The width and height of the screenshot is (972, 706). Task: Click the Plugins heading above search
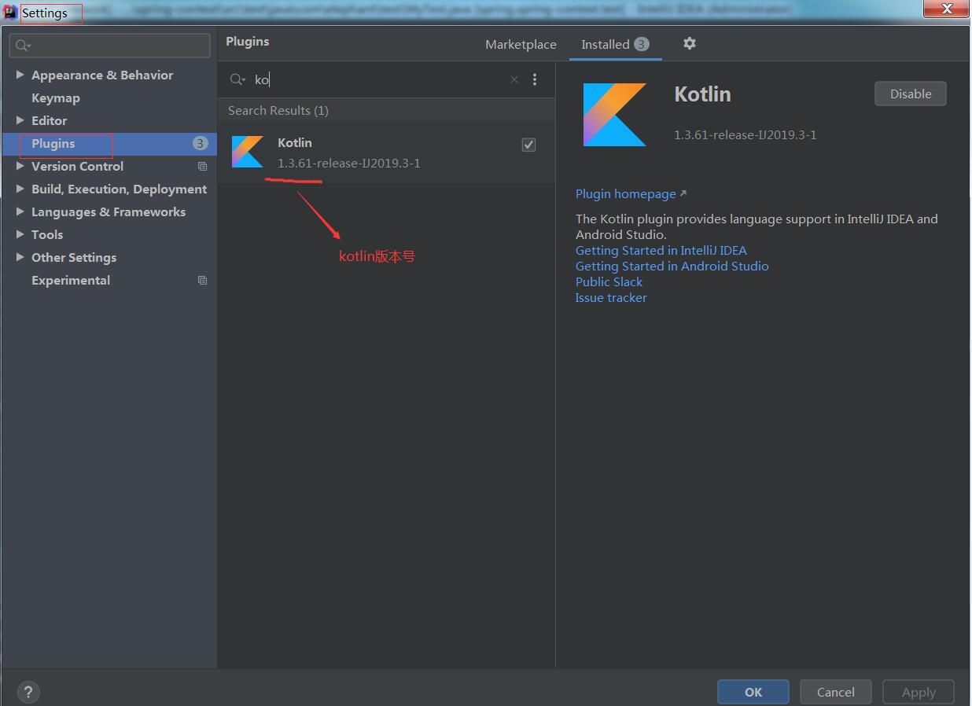[x=248, y=42]
